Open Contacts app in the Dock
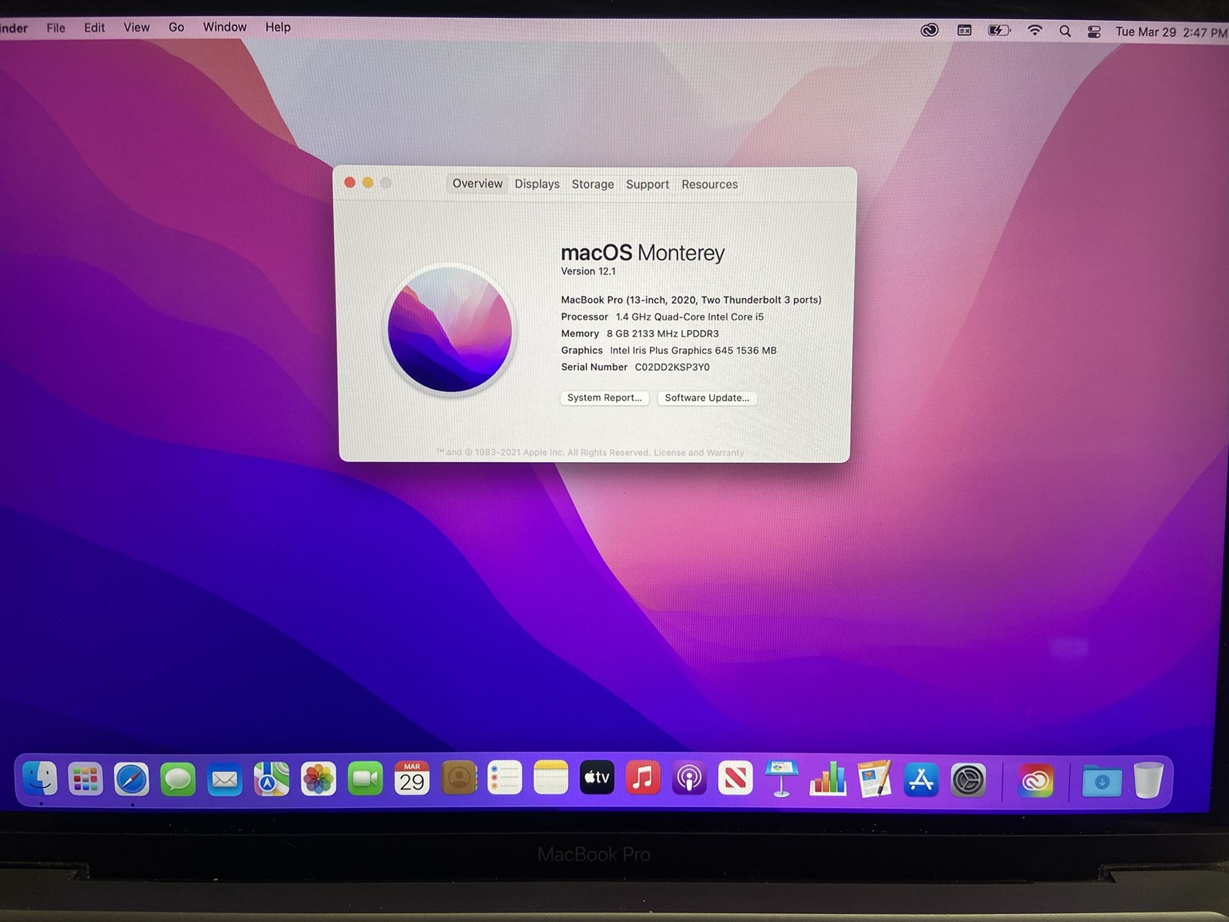The image size is (1229, 922). [x=459, y=779]
